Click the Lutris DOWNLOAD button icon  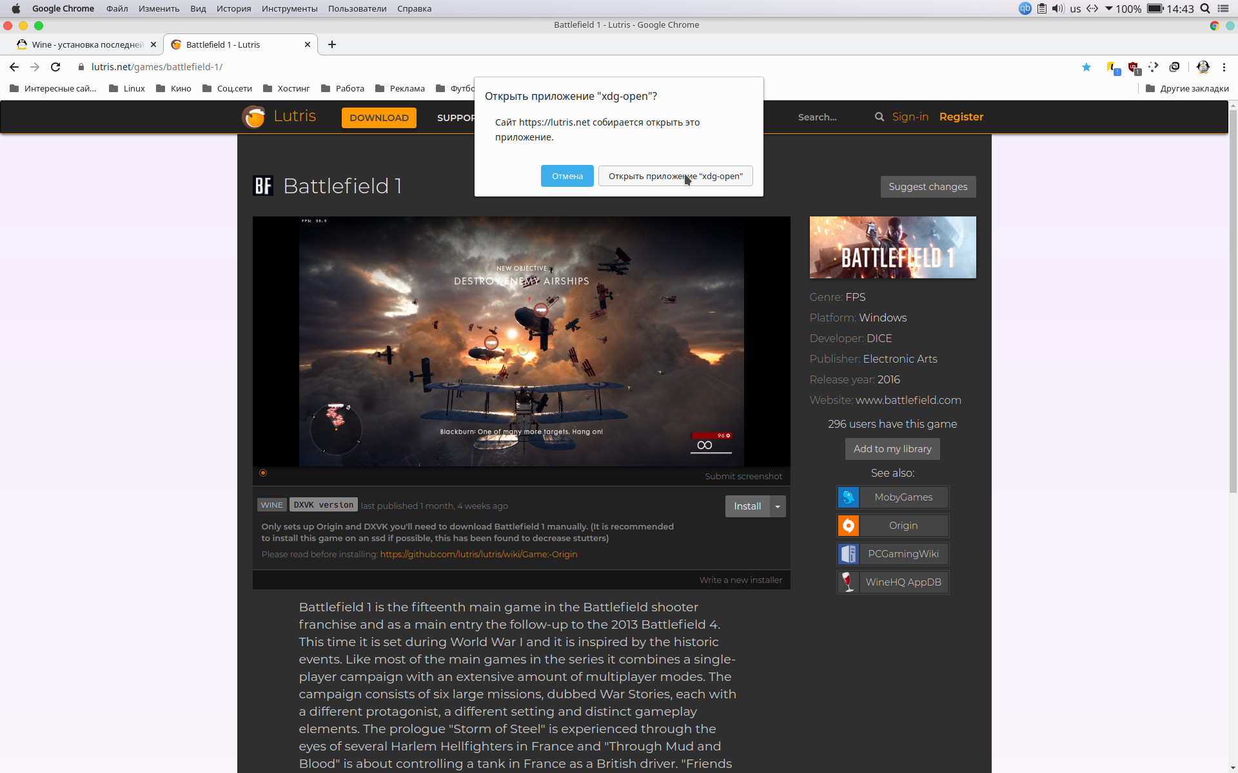(377, 117)
